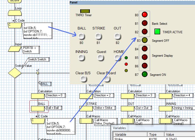Screen dimensions: 195x140
Task: Click the HOME push button
Action: (117, 58)
